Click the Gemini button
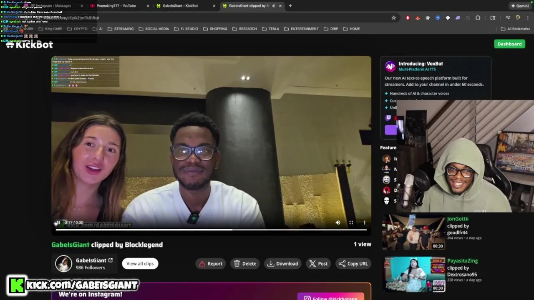The height and width of the screenshot is (300, 534). pos(520,6)
